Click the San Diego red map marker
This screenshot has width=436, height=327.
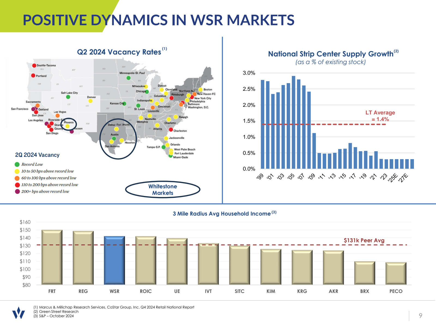[x=51, y=130]
